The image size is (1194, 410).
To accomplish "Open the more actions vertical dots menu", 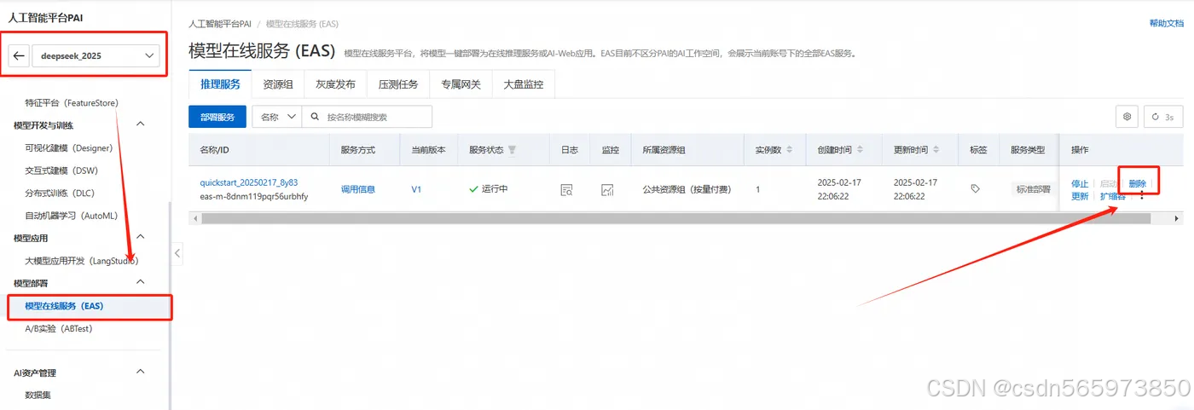I will point(1142,196).
